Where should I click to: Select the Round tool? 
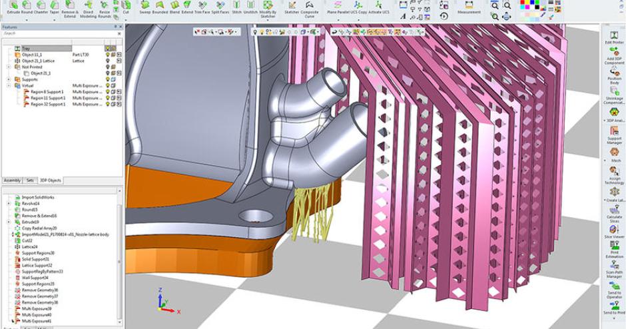[27, 7]
